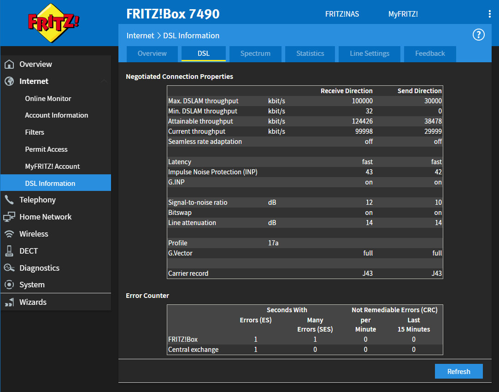Image resolution: width=499 pixels, height=392 pixels.
Task: Click the FRITZ! logo
Action: tap(53, 23)
